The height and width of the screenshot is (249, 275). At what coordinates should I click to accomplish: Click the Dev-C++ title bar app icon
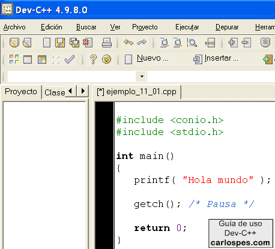7,10
